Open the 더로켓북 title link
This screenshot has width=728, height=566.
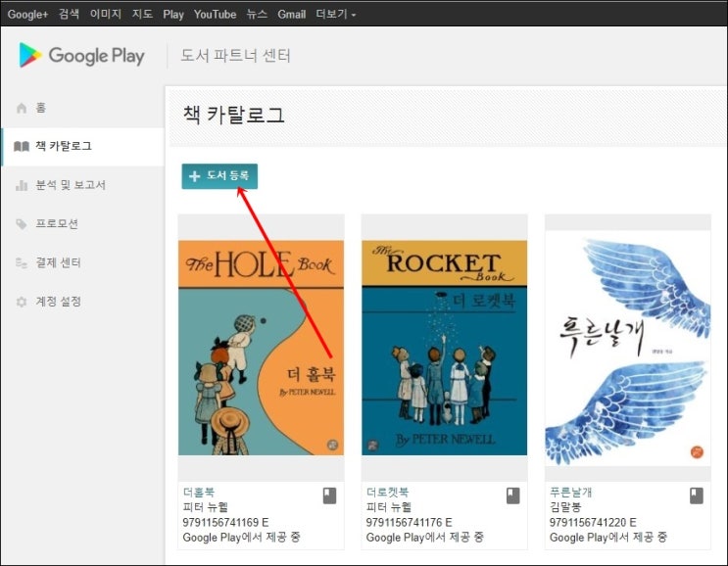click(x=388, y=492)
